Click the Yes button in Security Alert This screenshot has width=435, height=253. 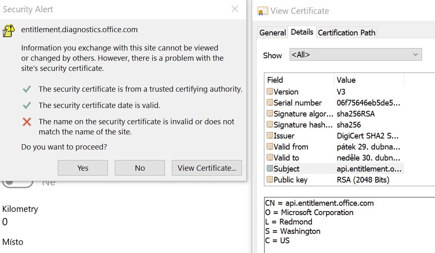pos(83,168)
